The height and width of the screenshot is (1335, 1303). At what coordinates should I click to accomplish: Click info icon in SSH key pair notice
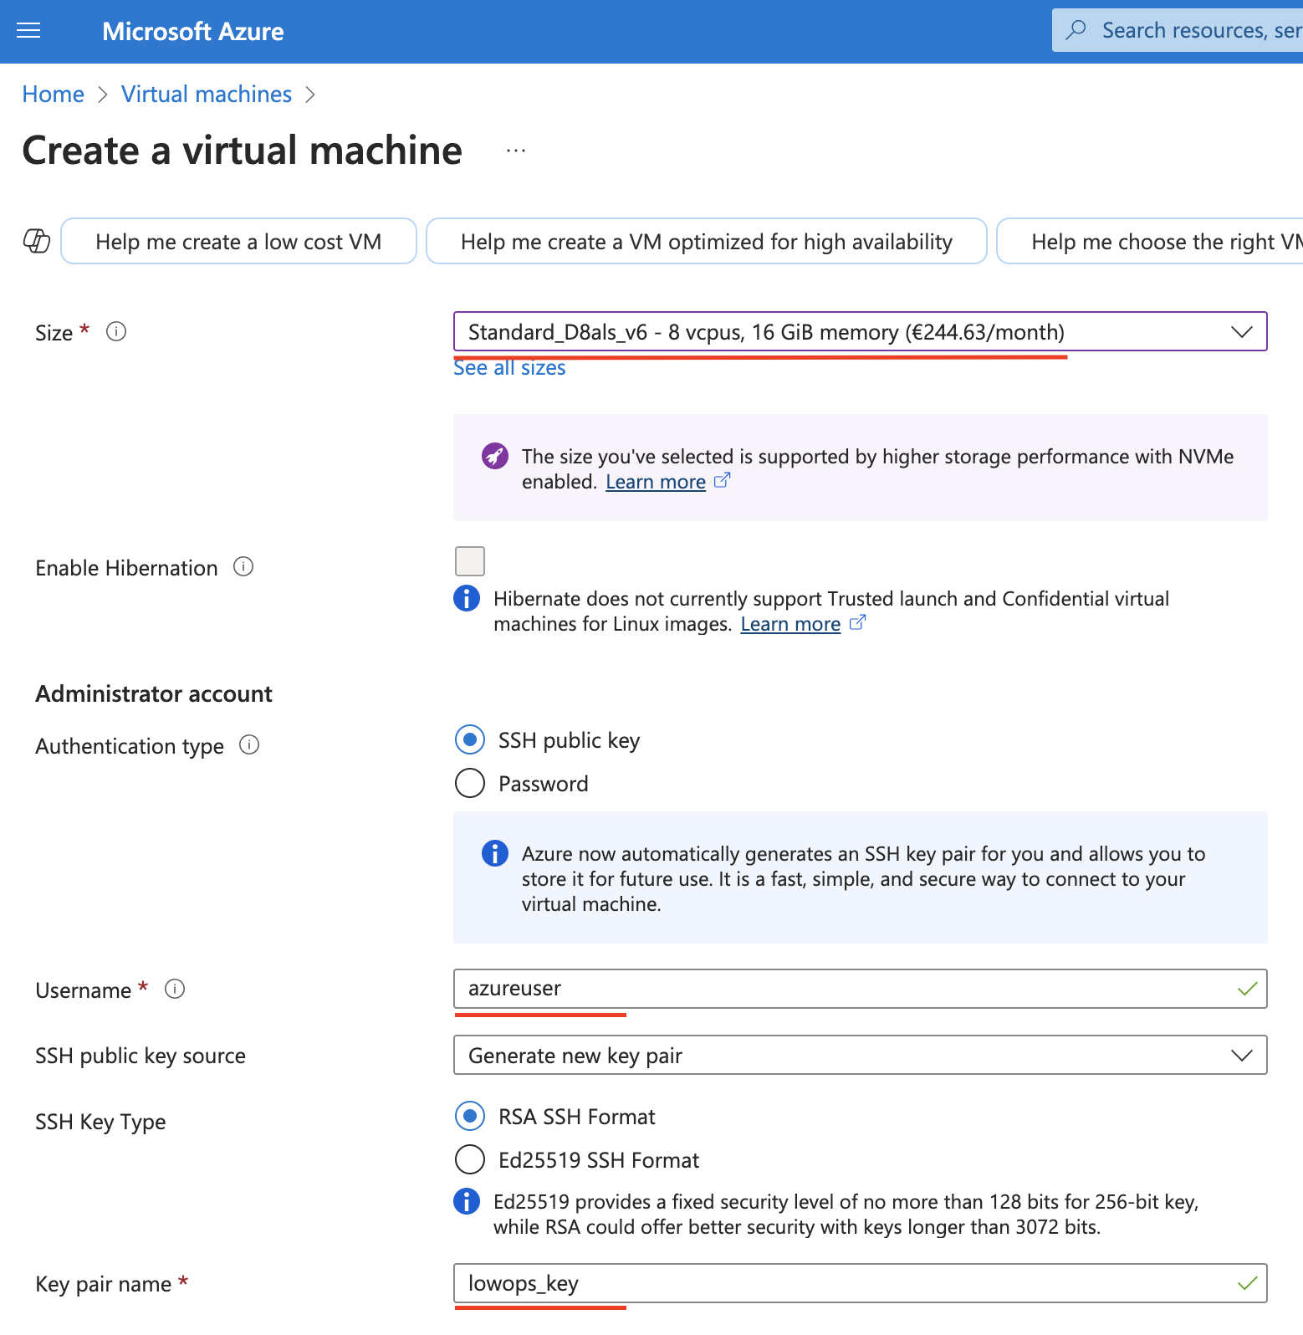coord(495,853)
